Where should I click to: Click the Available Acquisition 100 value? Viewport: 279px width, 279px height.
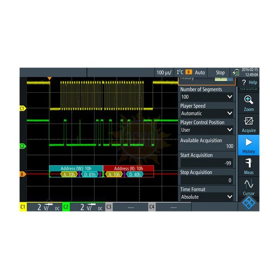[230, 146]
